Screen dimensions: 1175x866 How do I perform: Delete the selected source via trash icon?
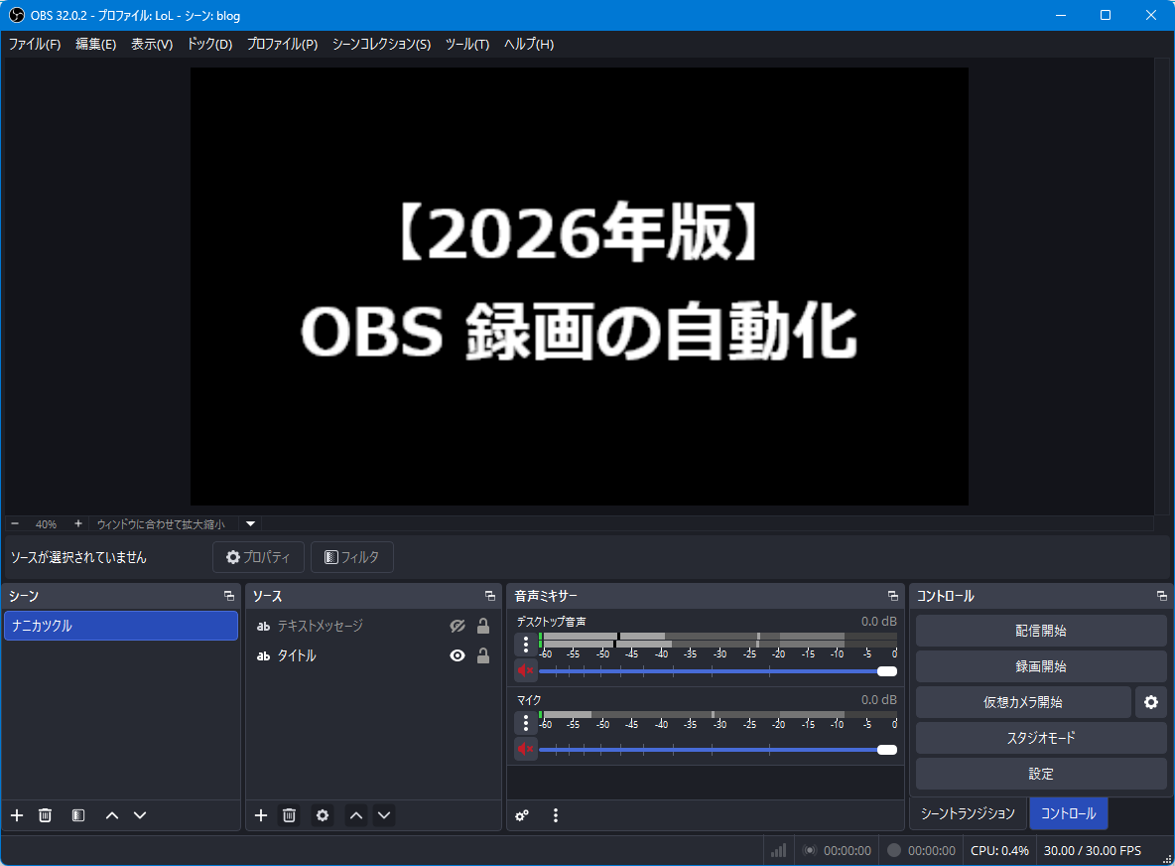click(x=289, y=815)
